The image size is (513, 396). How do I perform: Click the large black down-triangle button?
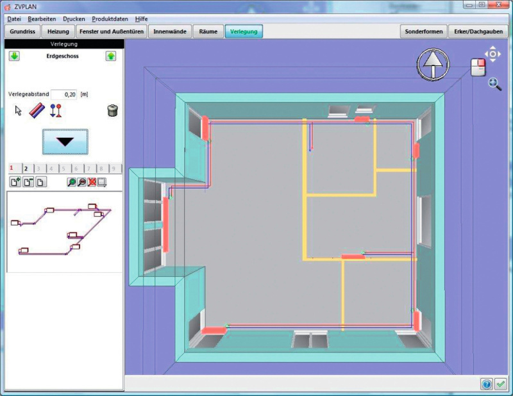65,142
